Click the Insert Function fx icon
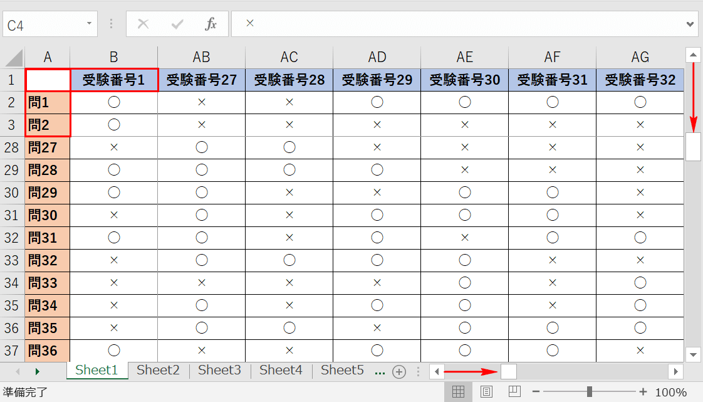Image resolution: width=703 pixels, height=402 pixels. click(211, 24)
